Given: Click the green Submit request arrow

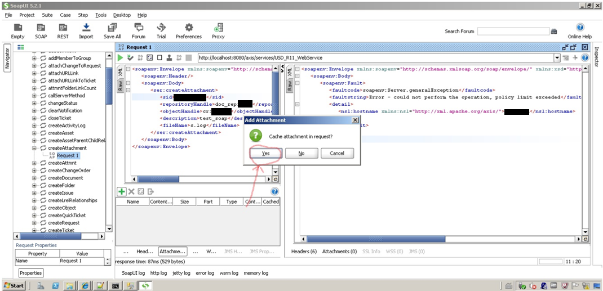Looking at the screenshot, I should (121, 57).
